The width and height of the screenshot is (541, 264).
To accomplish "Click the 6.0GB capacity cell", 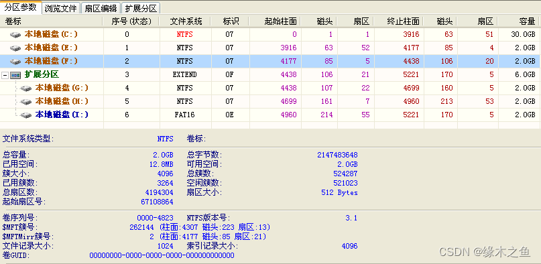I will (x=525, y=74).
